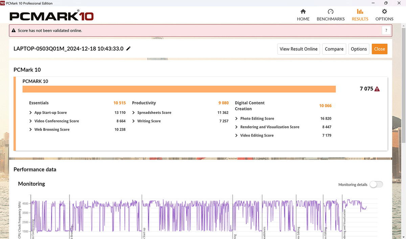Click the alert icon in validation banner
The width and height of the screenshot is (406, 239).
pos(14,30)
